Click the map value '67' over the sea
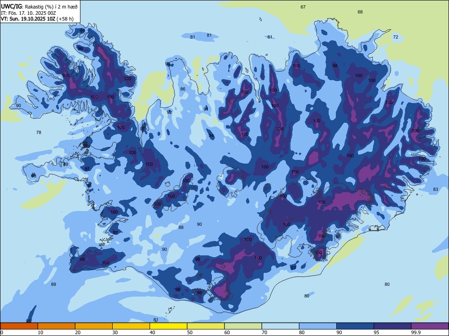The image size is (449, 336). pyautogui.click(x=303, y=7)
